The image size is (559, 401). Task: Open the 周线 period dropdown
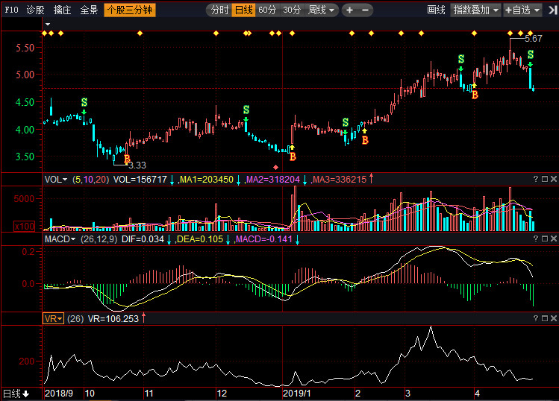click(322, 10)
